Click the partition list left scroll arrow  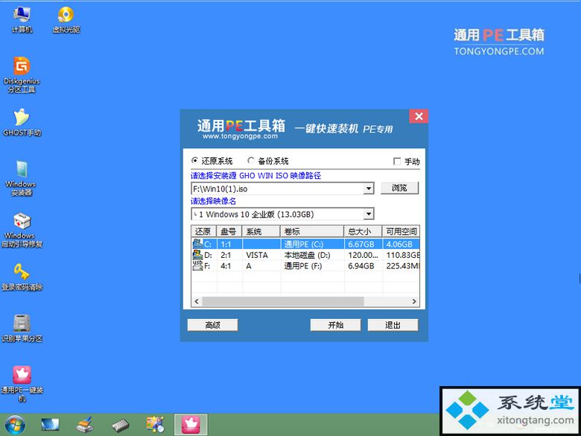pyautogui.click(x=197, y=301)
